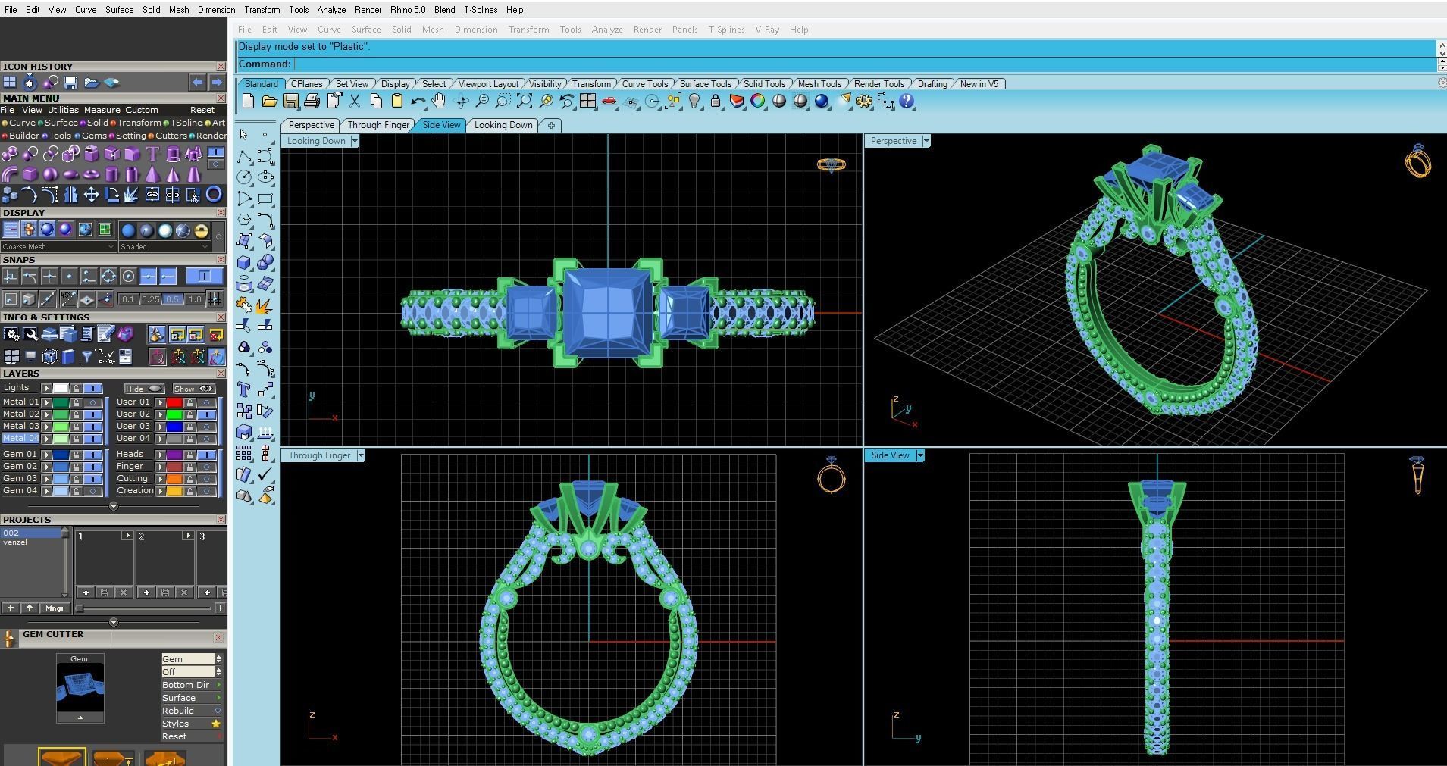1447x766 pixels.
Task: Click the New file icon in Standard toolbar
Action: click(248, 102)
